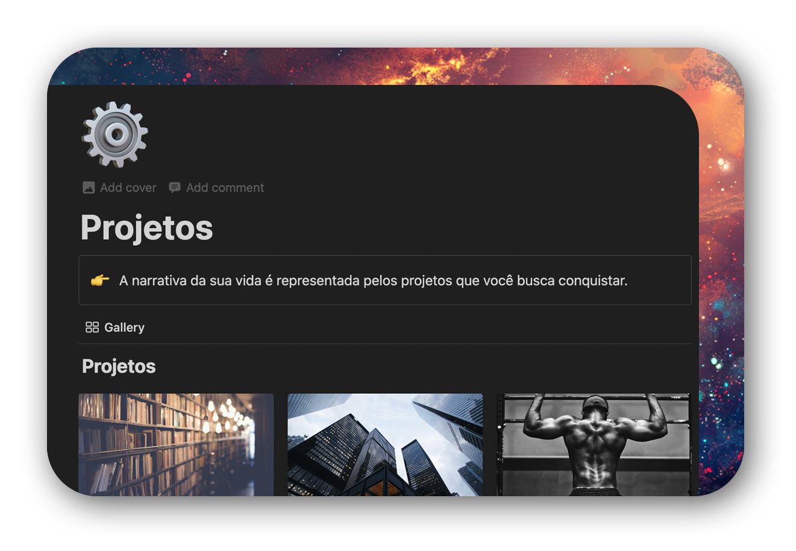796x551 pixels.
Task: Click the galaxy background right of the page
Action: point(721,289)
